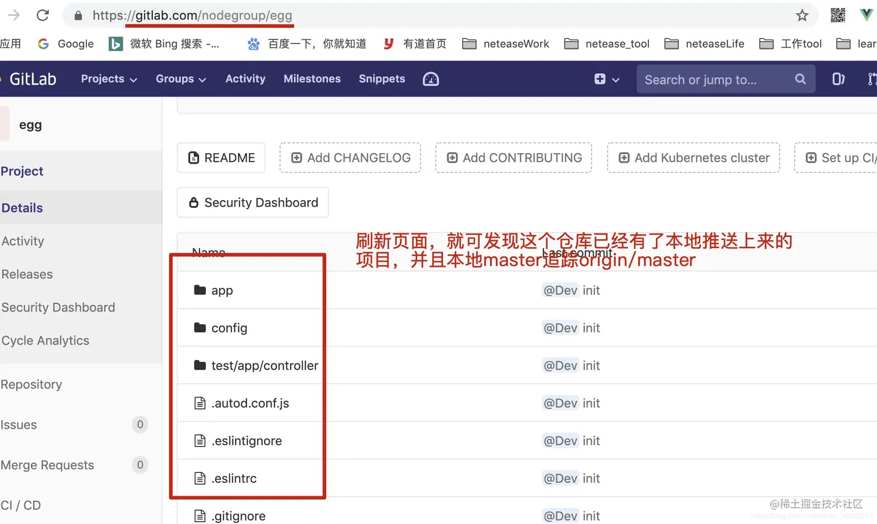877x524 pixels.
Task: Open Releases in the sidebar
Action: (x=27, y=274)
